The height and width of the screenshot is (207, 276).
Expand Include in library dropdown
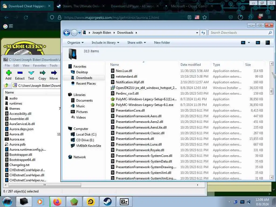click(x=105, y=43)
